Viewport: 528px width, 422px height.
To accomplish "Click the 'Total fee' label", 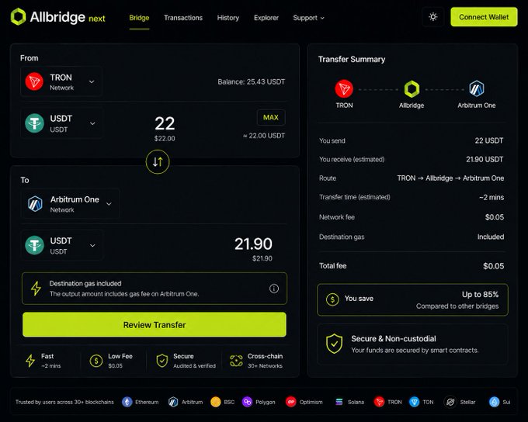I will (332, 266).
